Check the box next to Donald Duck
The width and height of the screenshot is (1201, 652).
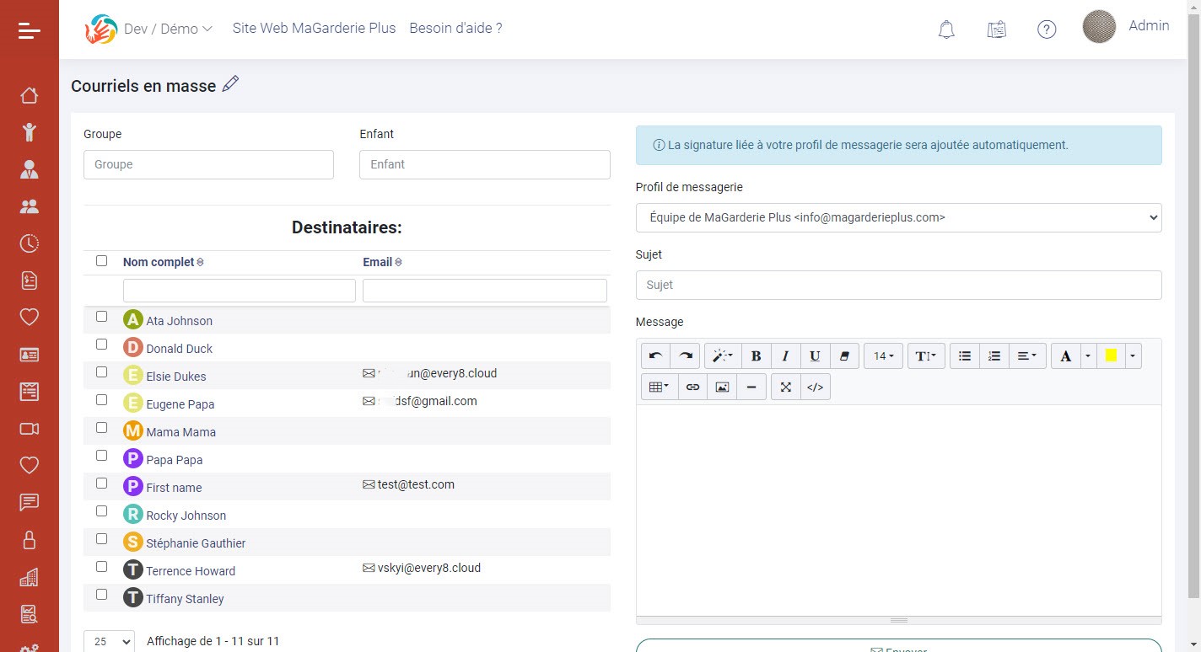pos(101,344)
